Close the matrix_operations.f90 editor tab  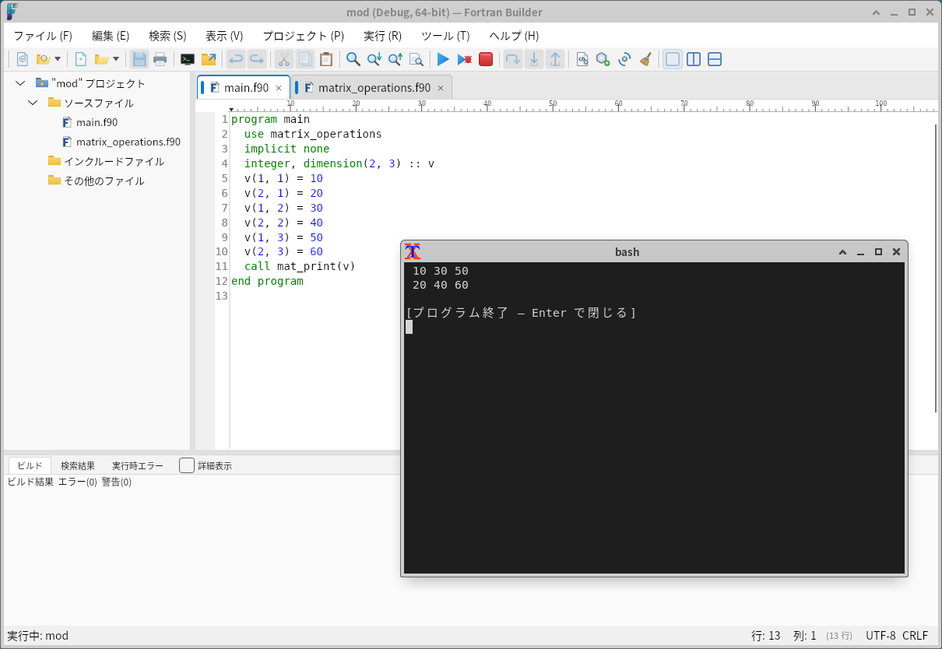click(x=441, y=88)
